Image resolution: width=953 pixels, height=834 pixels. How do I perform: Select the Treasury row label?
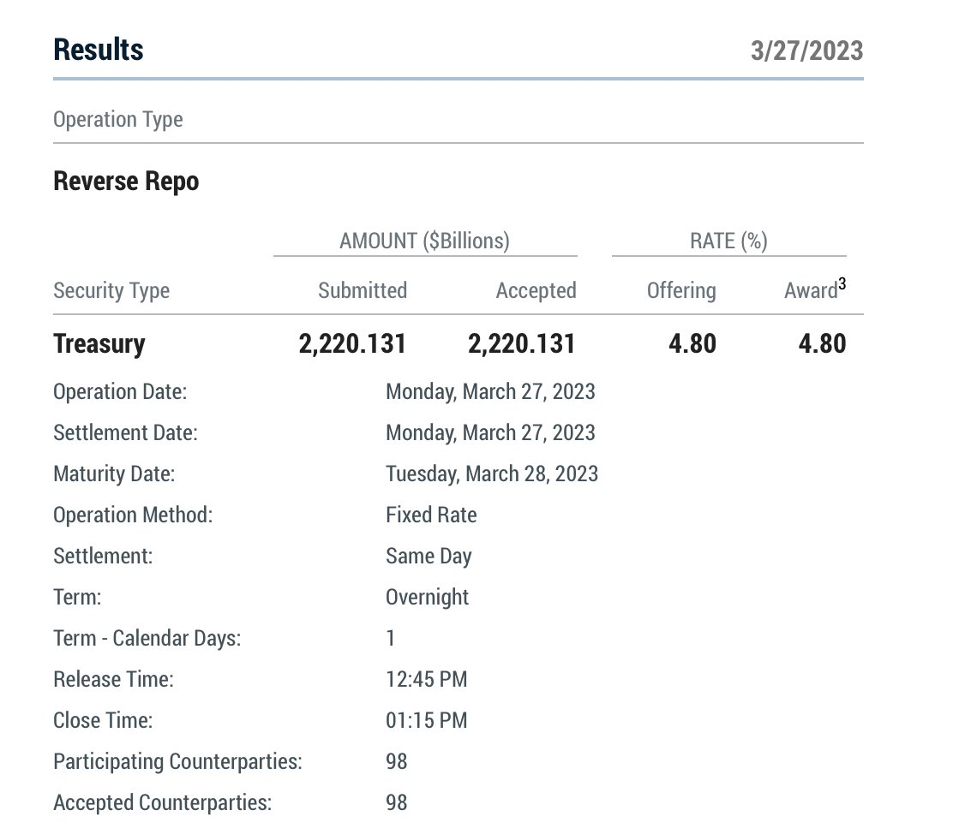click(99, 344)
